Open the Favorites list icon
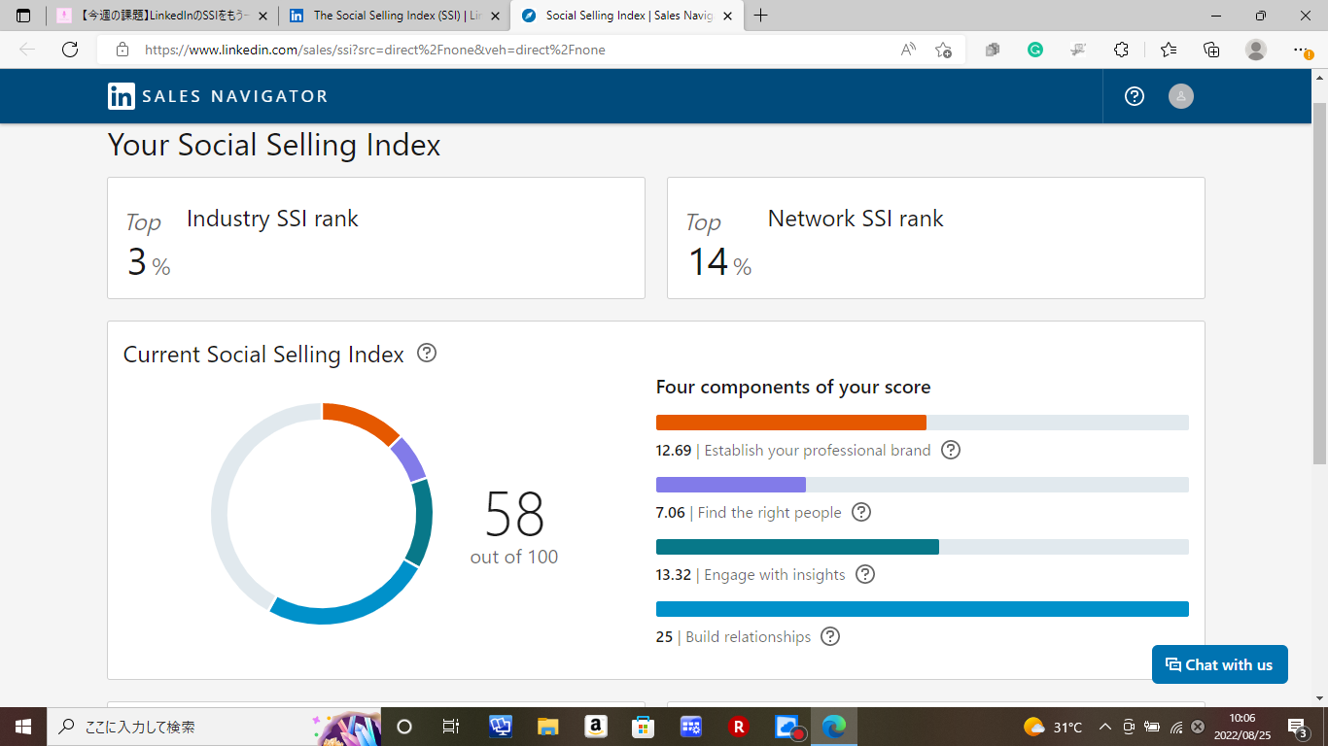 click(x=1169, y=50)
